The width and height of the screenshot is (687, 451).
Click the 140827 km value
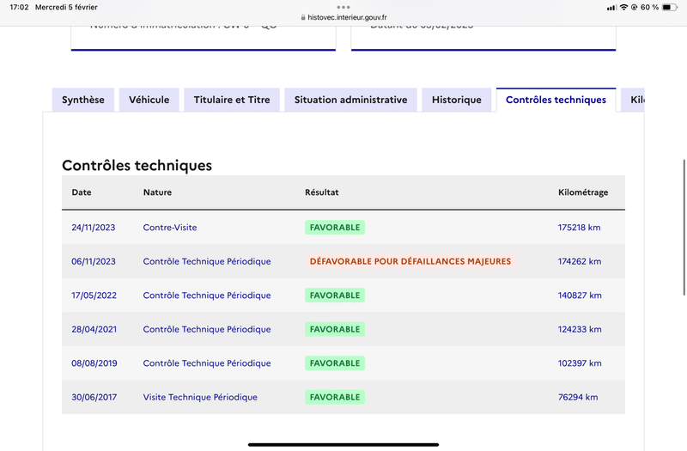coord(580,296)
